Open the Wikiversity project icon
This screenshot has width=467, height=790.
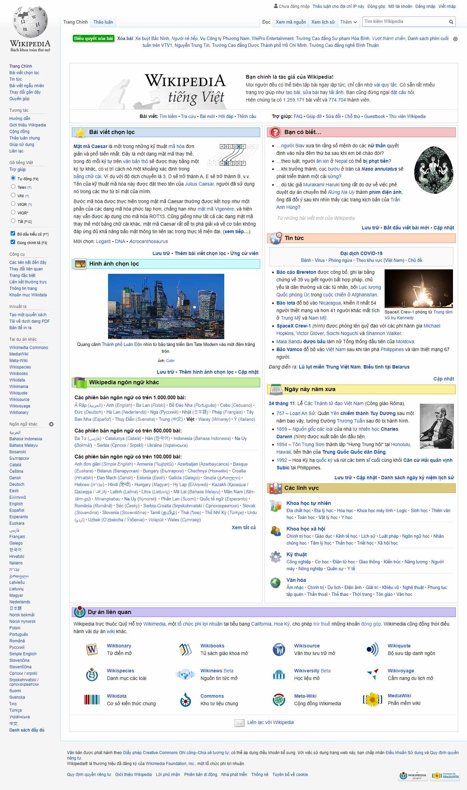279,674
